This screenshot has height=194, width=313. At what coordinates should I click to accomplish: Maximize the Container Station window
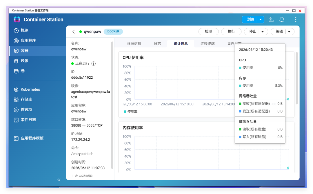(x=294, y=11)
